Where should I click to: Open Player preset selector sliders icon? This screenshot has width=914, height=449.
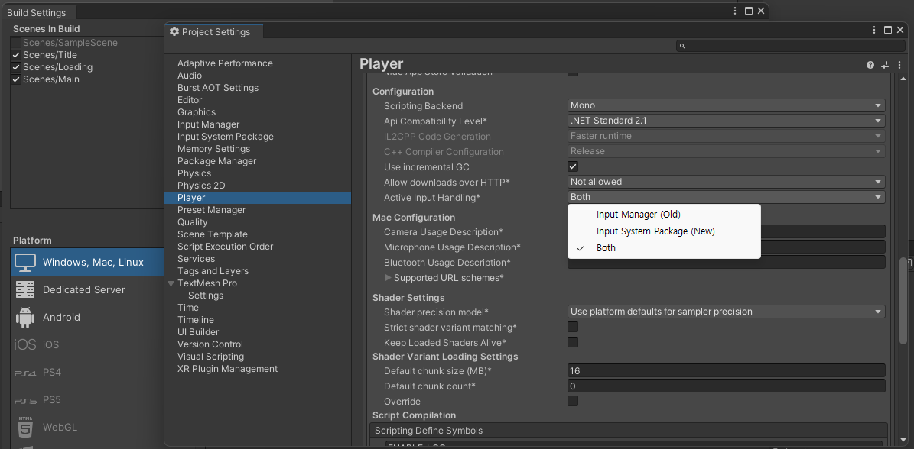885,65
